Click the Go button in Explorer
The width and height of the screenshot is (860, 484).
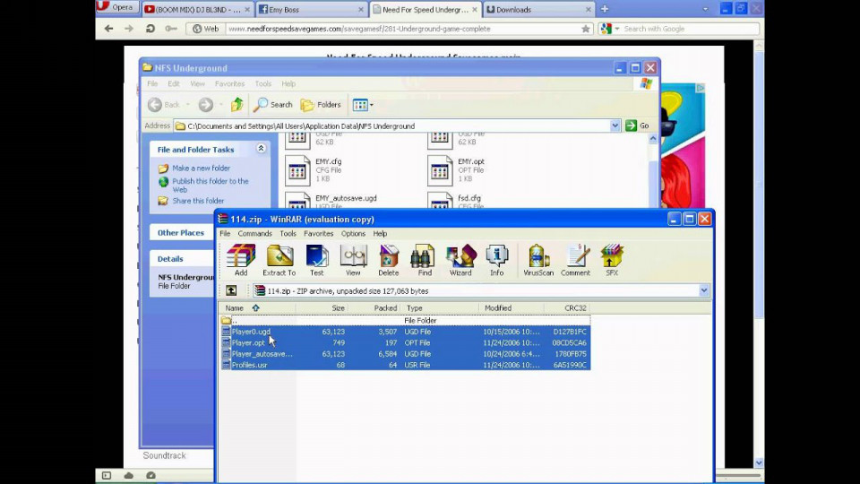(637, 125)
